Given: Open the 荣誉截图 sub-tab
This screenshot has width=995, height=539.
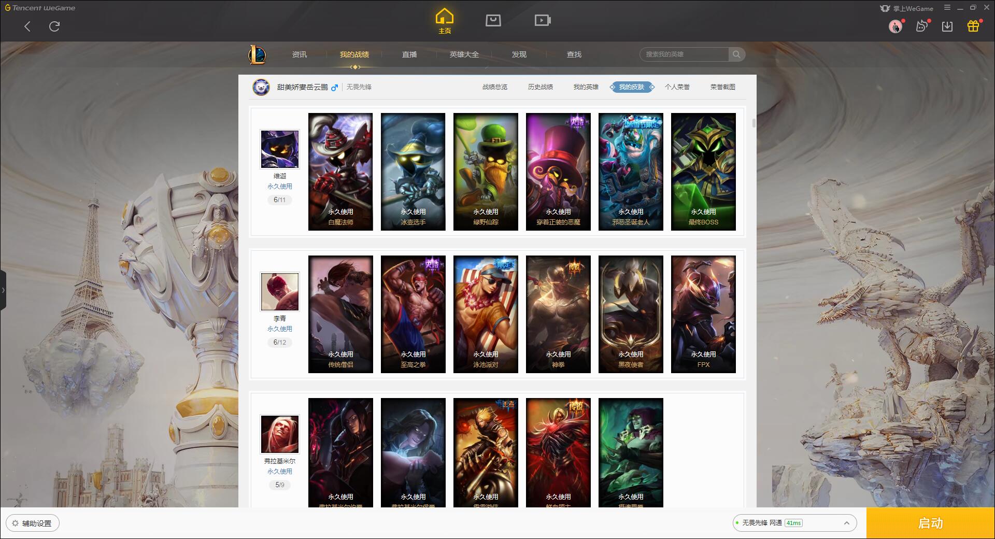Looking at the screenshot, I should pos(723,87).
